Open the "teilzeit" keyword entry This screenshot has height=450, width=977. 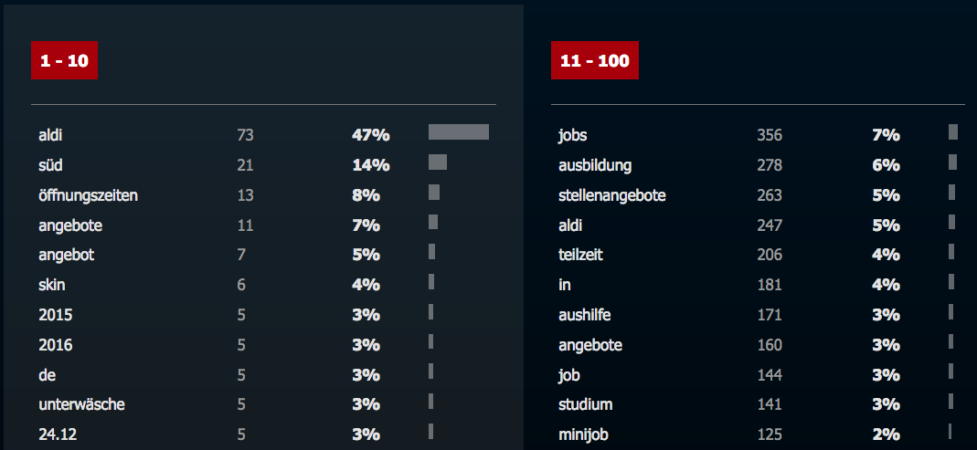580,255
